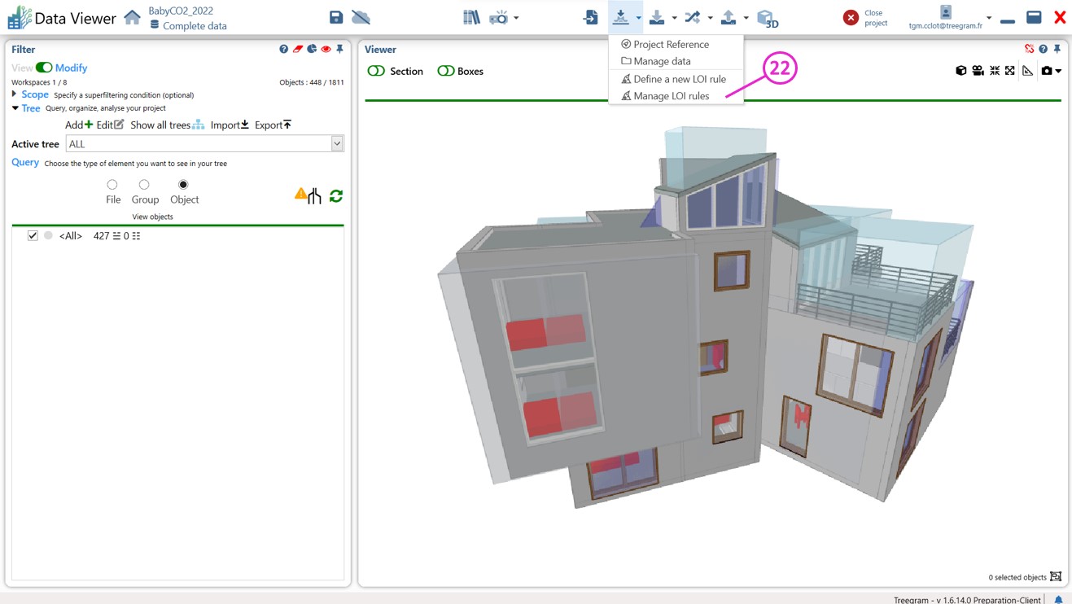Click the home icon
Image resolution: width=1072 pixels, height=604 pixels.
[x=132, y=17]
